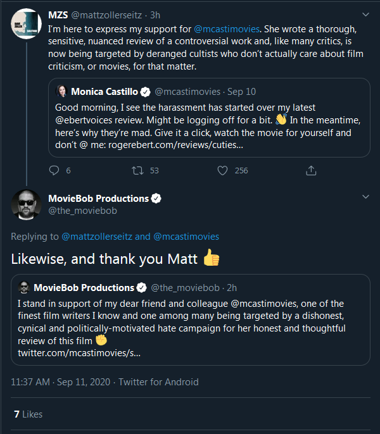
Task: Open the twitter.com/mcastimovies/s... link
Action: (x=79, y=353)
